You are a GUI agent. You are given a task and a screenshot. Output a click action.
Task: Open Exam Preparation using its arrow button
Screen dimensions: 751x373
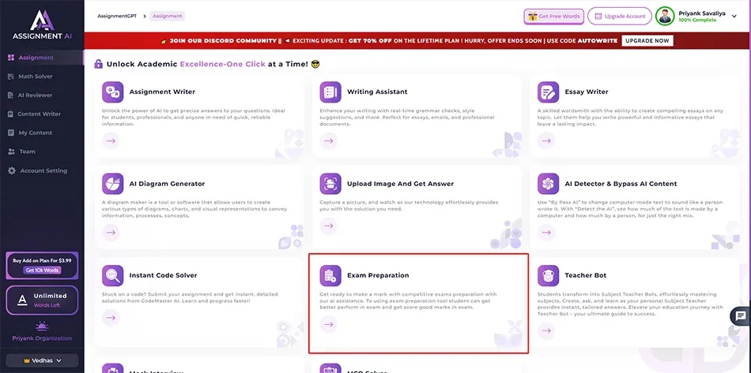(329, 324)
